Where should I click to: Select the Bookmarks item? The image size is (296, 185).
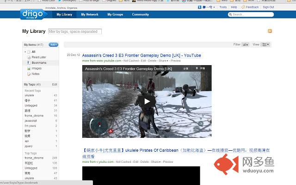(39, 63)
